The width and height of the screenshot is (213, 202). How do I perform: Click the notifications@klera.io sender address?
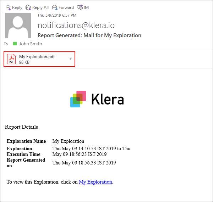click(x=76, y=25)
